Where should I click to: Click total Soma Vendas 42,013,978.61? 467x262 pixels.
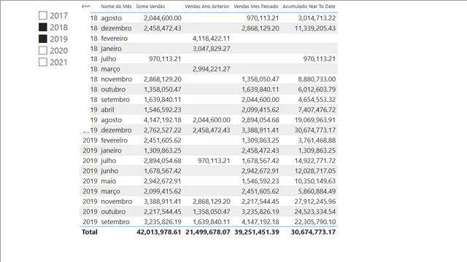(x=159, y=232)
